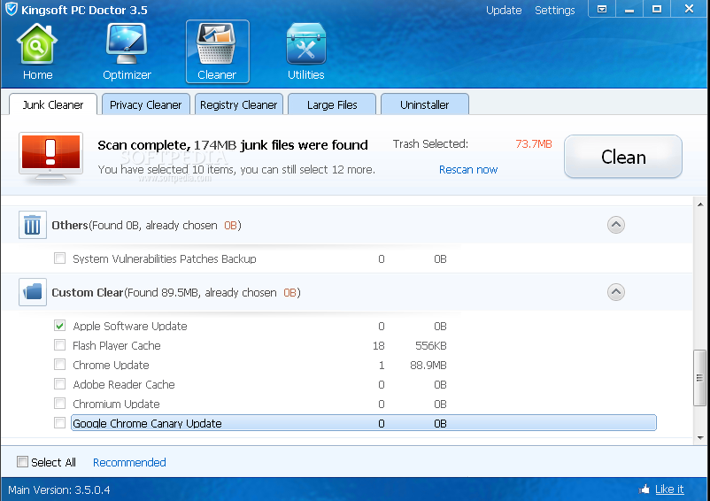710x501 pixels.
Task: Open the Optimizer section
Action: point(127,51)
